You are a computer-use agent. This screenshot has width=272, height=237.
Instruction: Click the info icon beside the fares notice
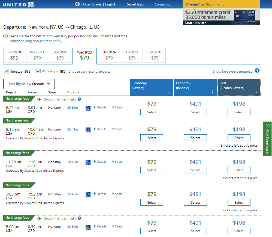[5, 36]
